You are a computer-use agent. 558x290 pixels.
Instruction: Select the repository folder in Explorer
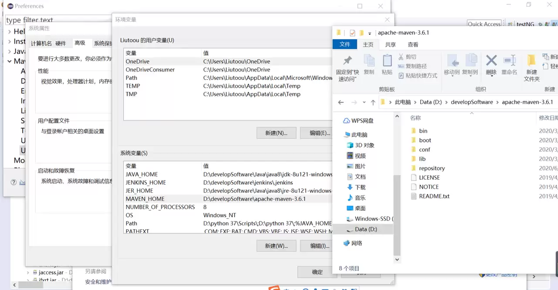tap(428, 168)
